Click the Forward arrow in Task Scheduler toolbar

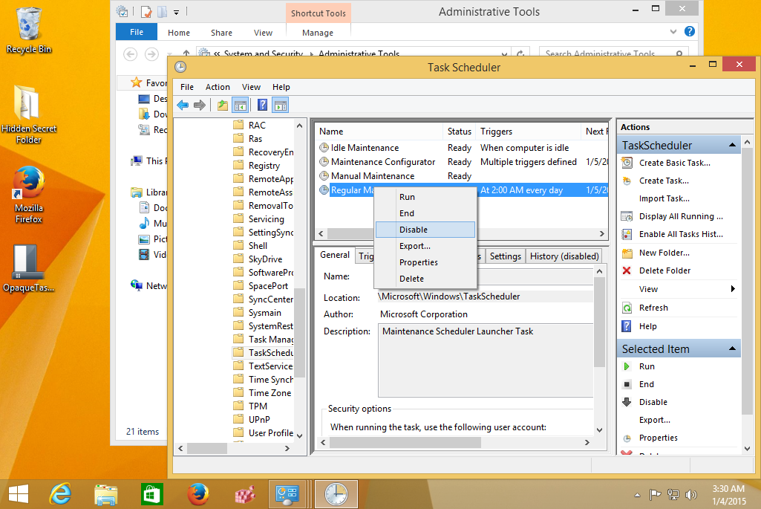click(200, 105)
